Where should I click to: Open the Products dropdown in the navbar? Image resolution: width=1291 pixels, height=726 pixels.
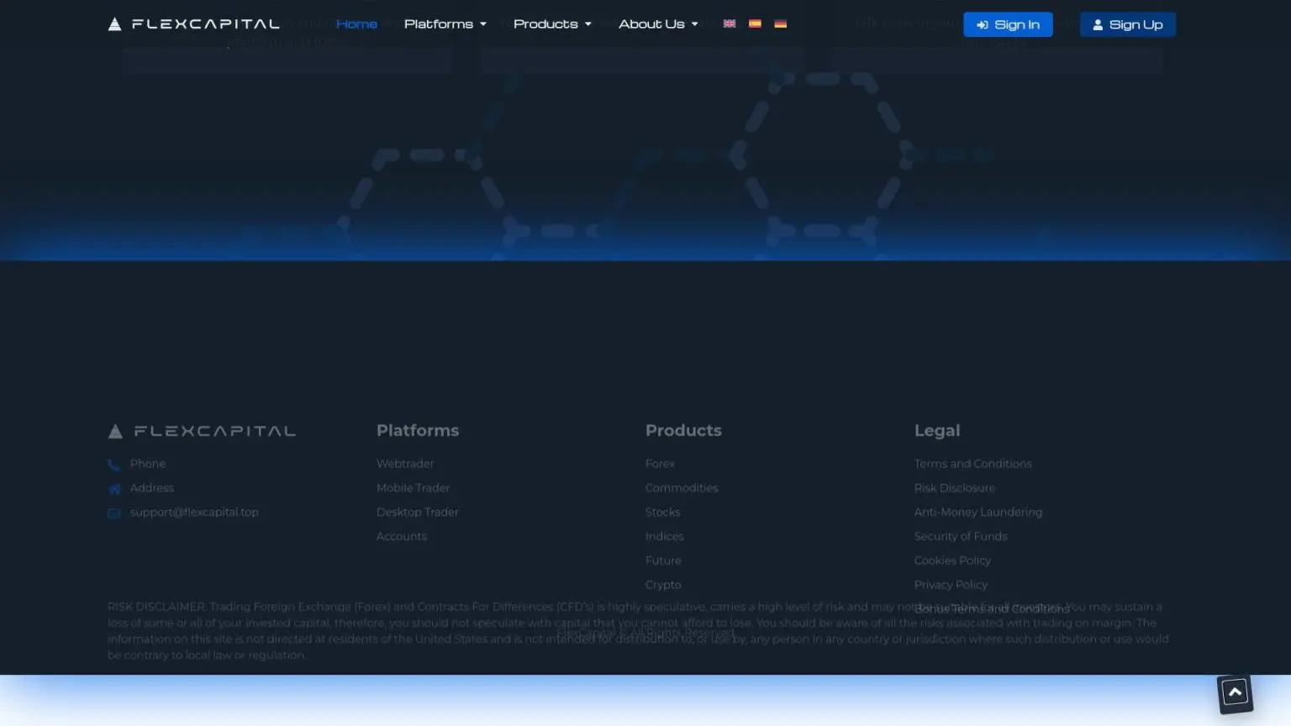[x=552, y=24]
